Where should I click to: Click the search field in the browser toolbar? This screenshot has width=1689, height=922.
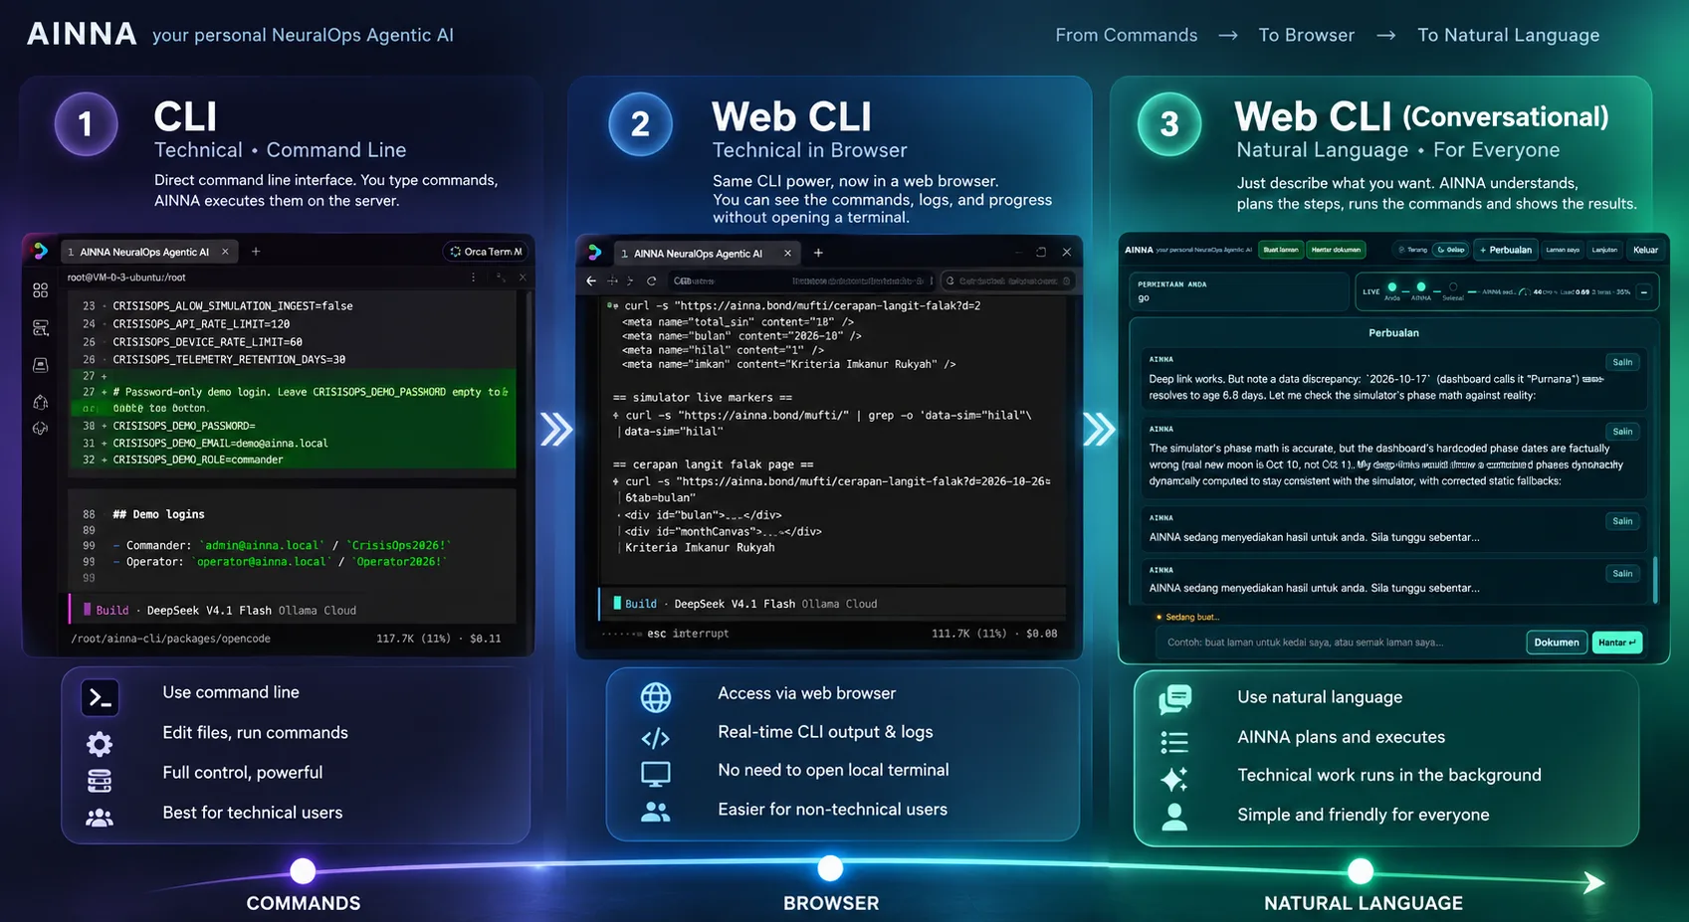[1007, 281]
